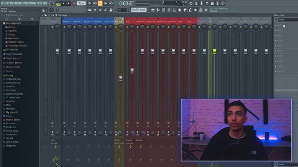Mute the Melodie 2 track LED
This screenshot has height=167, width=298.
pos(74,27)
